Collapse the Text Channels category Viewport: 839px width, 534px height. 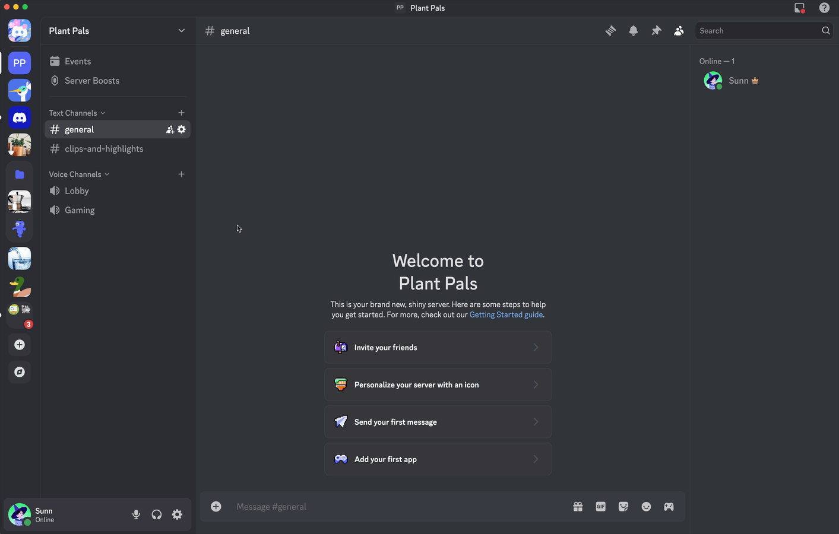(x=77, y=113)
